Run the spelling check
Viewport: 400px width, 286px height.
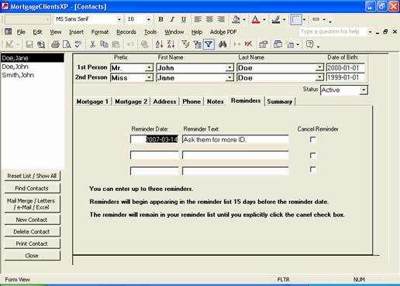point(78,44)
